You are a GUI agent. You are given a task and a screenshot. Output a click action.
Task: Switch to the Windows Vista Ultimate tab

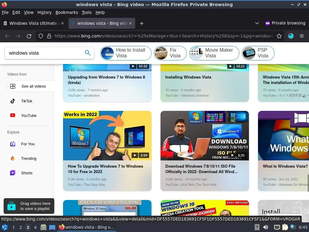click(x=33, y=23)
